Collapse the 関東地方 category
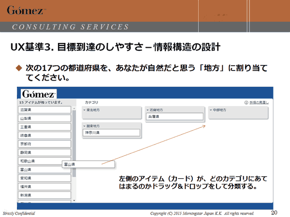The image size is (290, 217). click(x=85, y=126)
